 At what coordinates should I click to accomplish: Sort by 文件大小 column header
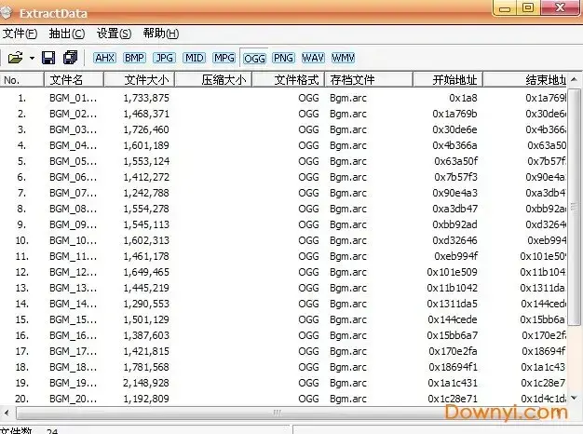tap(139, 79)
